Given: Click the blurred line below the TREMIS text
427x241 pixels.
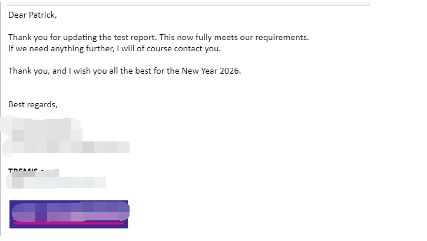Looking at the screenshot, I should (x=56, y=182).
